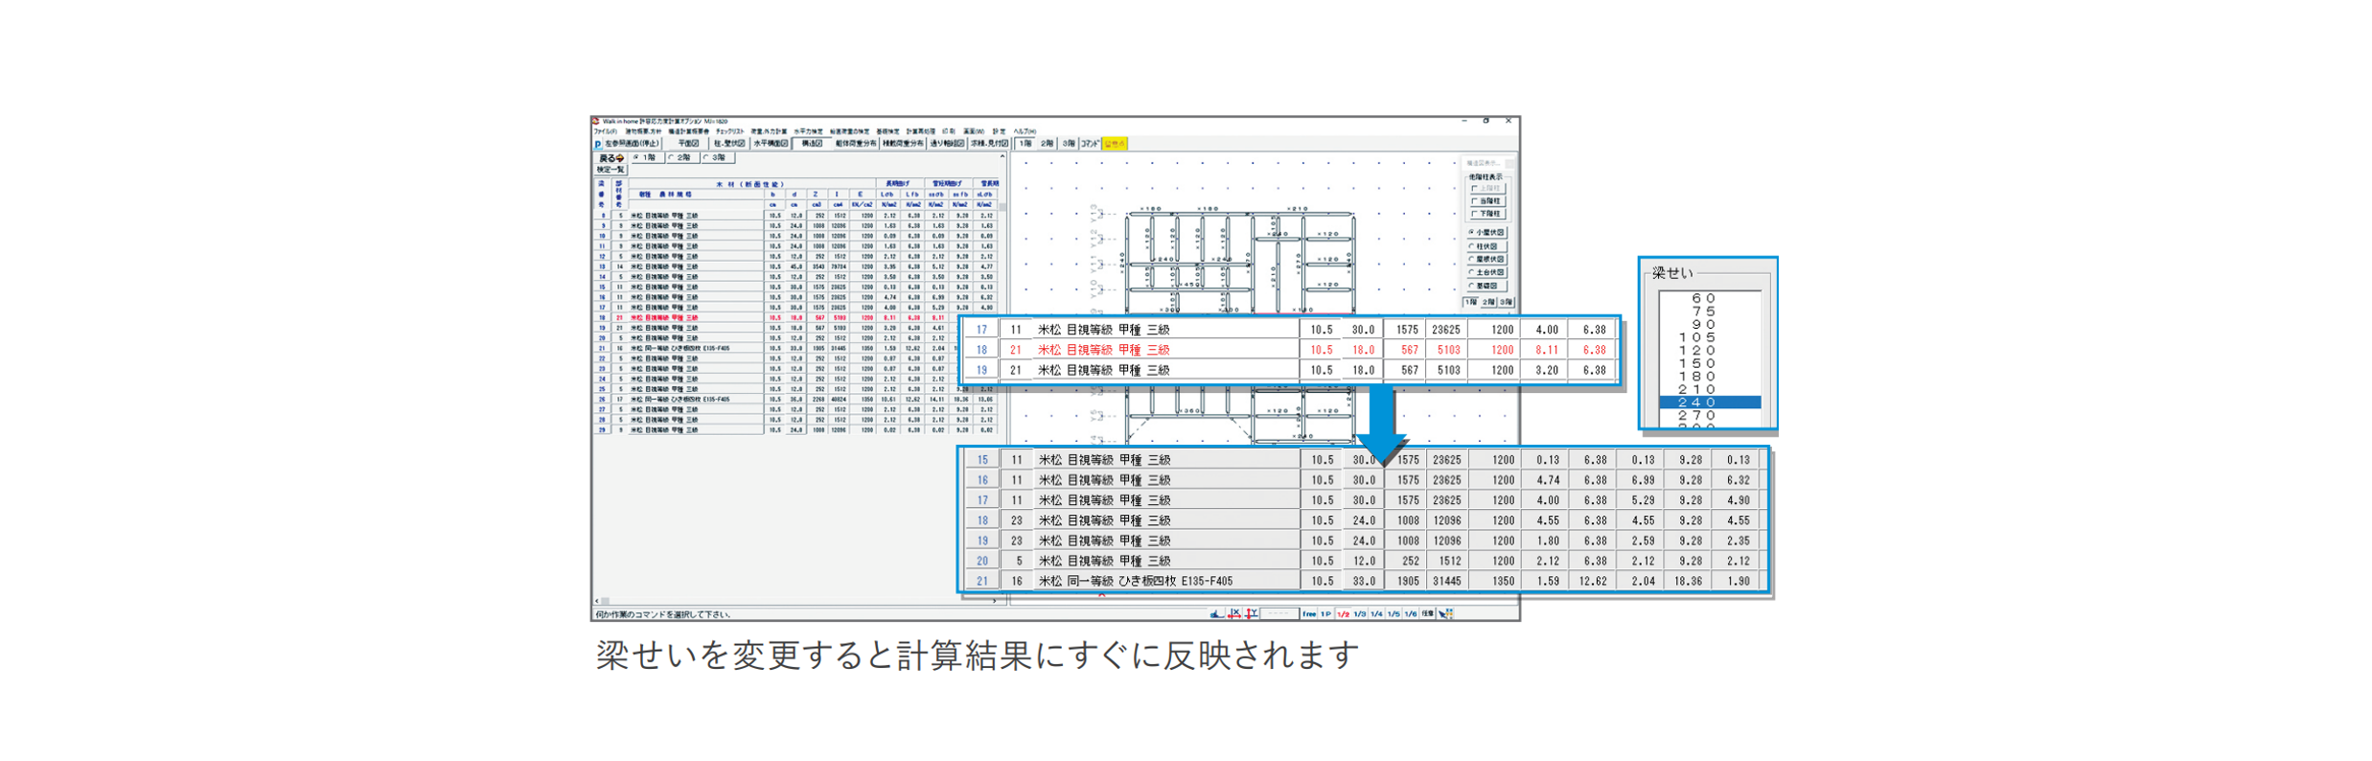The height and width of the screenshot is (761, 2372).
Task: Open the 基礎検定 menu
Action: click(x=888, y=131)
